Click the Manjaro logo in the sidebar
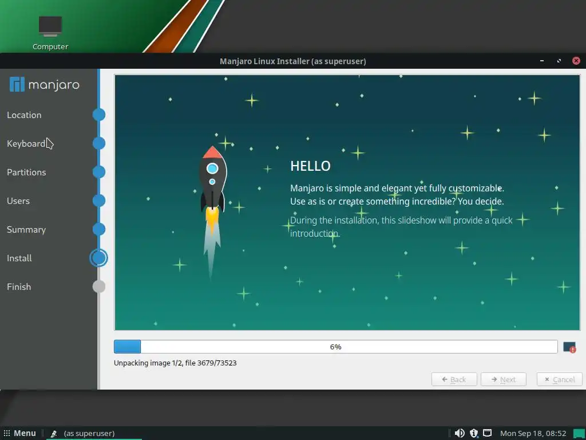Viewport: 586px width, 440px height. (x=45, y=85)
